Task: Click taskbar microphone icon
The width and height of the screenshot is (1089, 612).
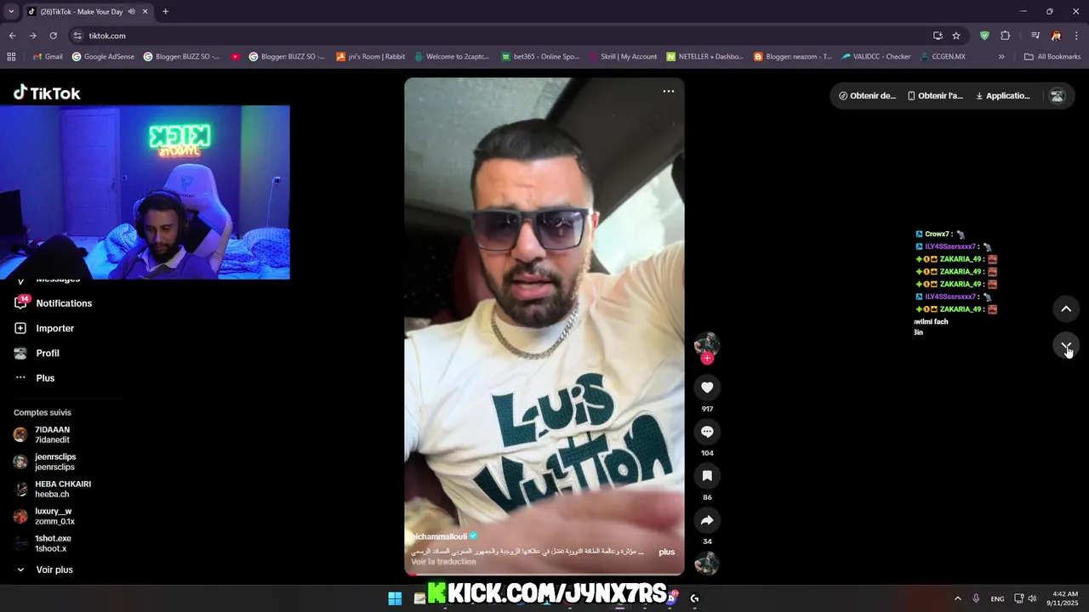Action: pyautogui.click(x=976, y=598)
